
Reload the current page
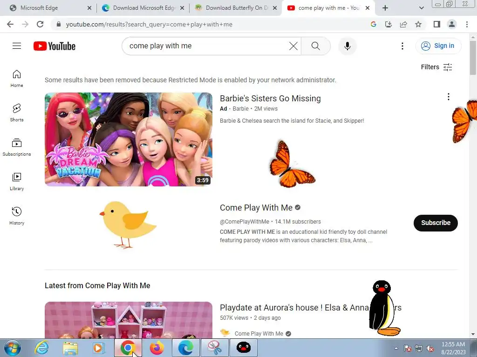40,24
